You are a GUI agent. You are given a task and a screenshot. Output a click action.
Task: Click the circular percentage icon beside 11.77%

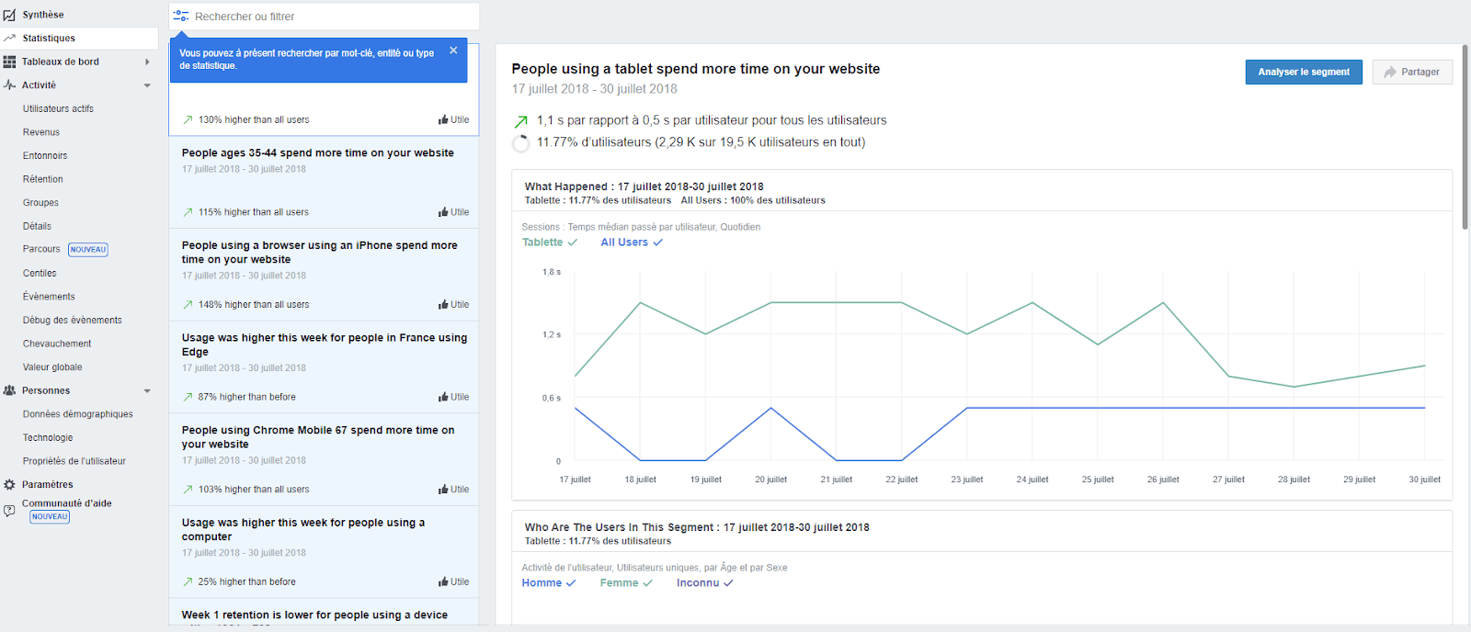tap(520, 143)
